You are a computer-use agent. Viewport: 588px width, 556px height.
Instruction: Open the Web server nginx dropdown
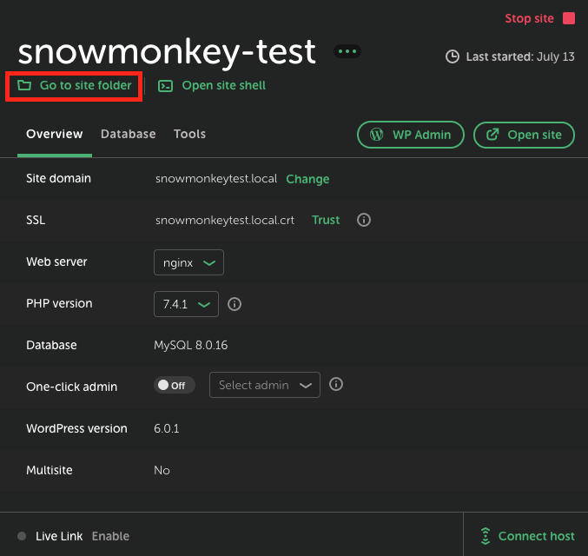(188, 262)
